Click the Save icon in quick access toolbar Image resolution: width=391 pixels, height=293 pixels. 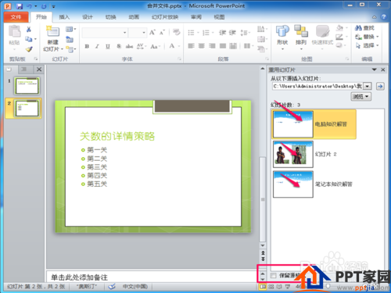point(20,6)
